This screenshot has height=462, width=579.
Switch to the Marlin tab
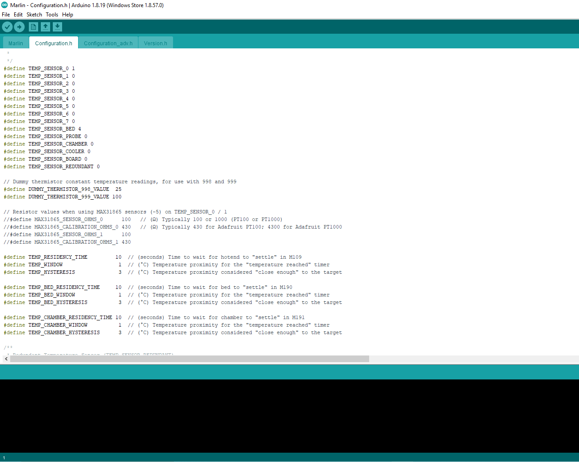(16, 43)
